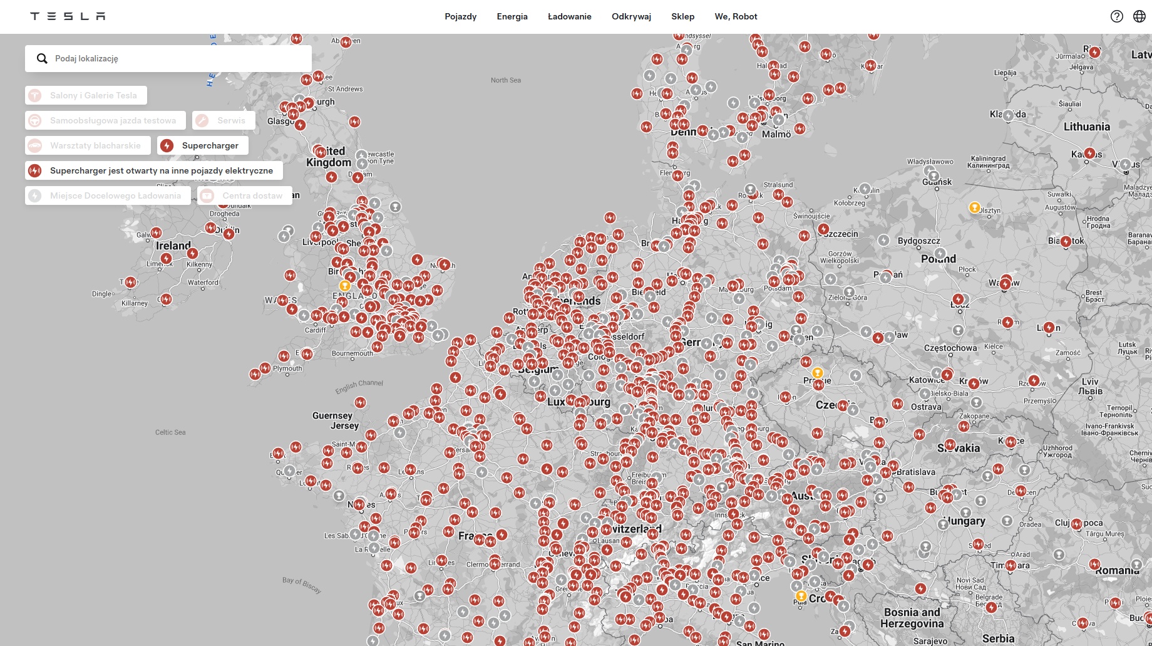
Task: Select the red Supercharger marker at Rzeszów
Action: (x=1034, y=381)
